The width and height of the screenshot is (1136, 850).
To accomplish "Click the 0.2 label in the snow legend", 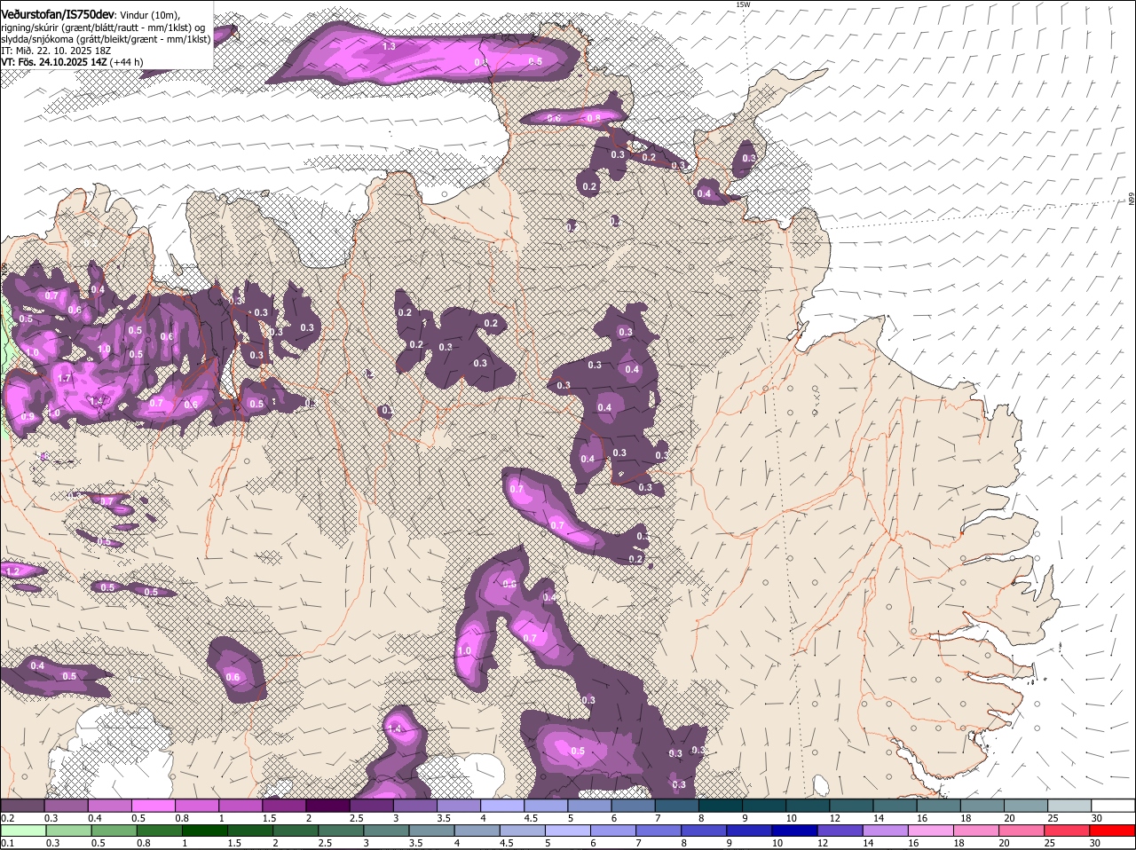I will click(x=7, y=818).
